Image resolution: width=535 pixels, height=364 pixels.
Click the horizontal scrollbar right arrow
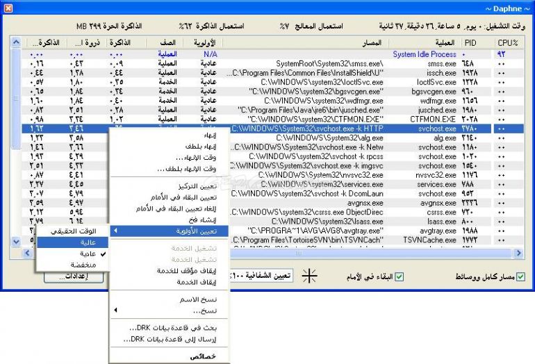click(x=519, y=253)
